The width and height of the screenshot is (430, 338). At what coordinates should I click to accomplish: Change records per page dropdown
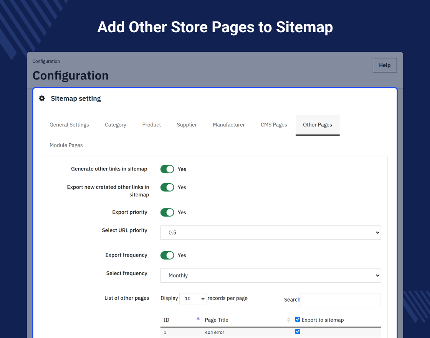click(193, 298)
